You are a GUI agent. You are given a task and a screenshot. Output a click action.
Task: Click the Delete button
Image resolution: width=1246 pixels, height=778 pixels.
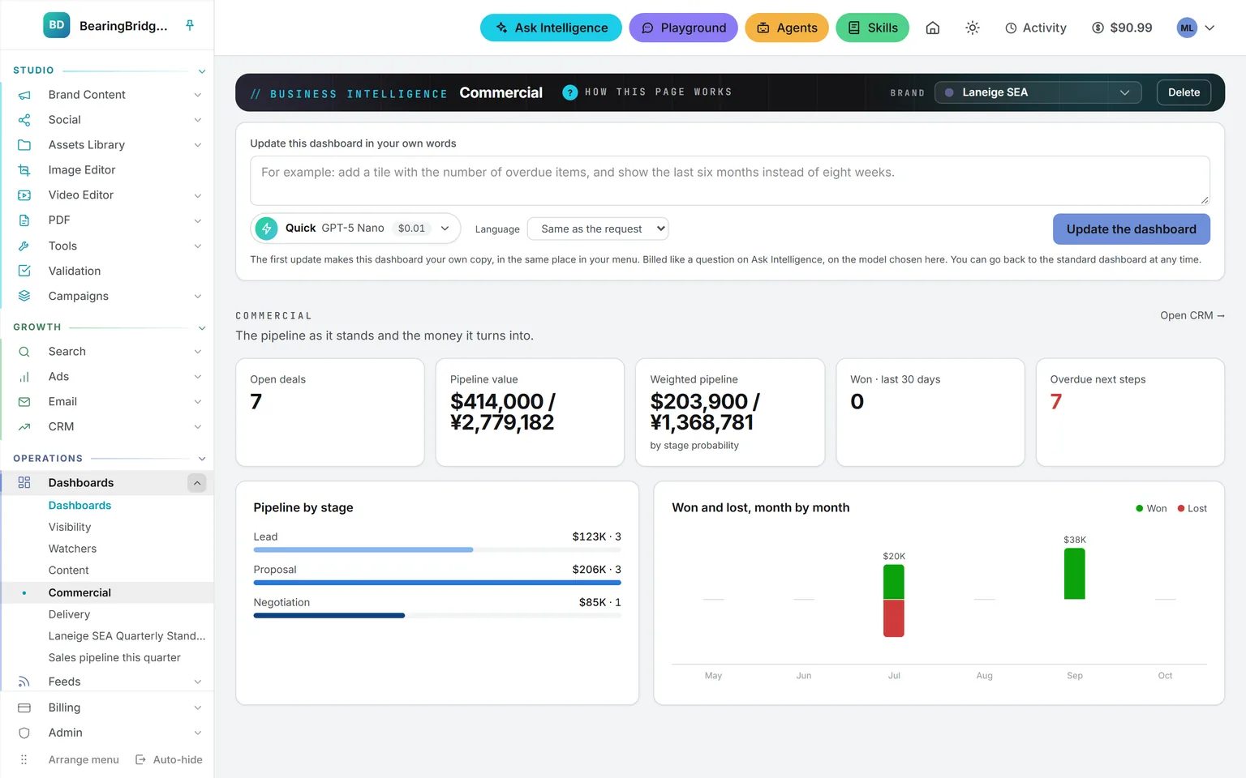(x=1184, y=92)
